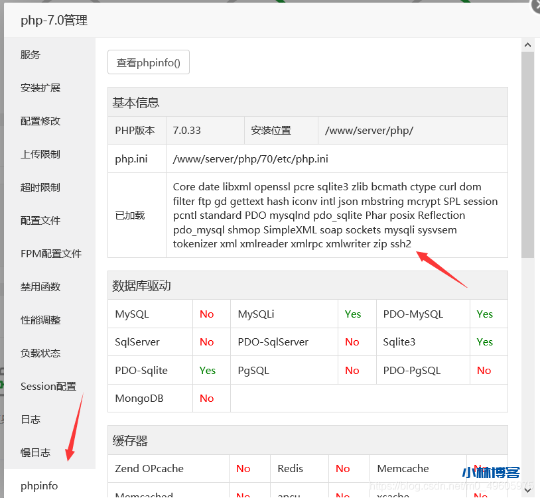
Task: Select the phpinfo sidebar tab
Action: pos(39,486)
